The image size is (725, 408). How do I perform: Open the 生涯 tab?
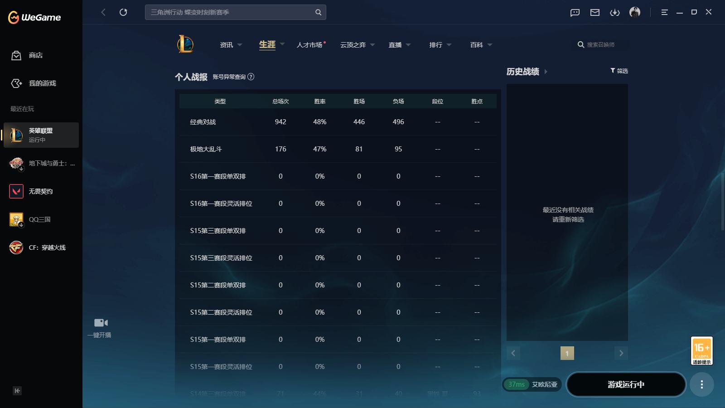click(267, 44)
